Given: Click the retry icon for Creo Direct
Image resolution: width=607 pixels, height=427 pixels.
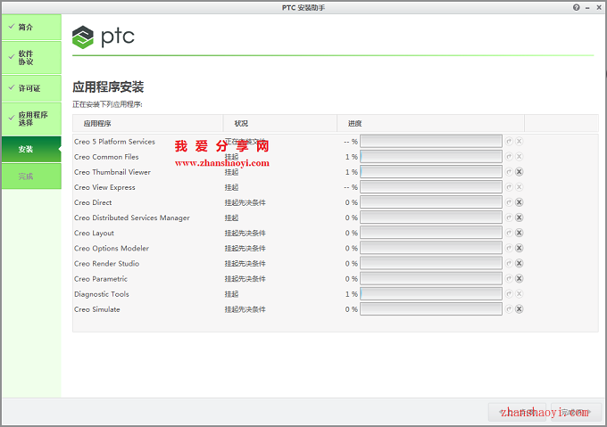Looking at the screenshot, I should (x=509, y=202).
